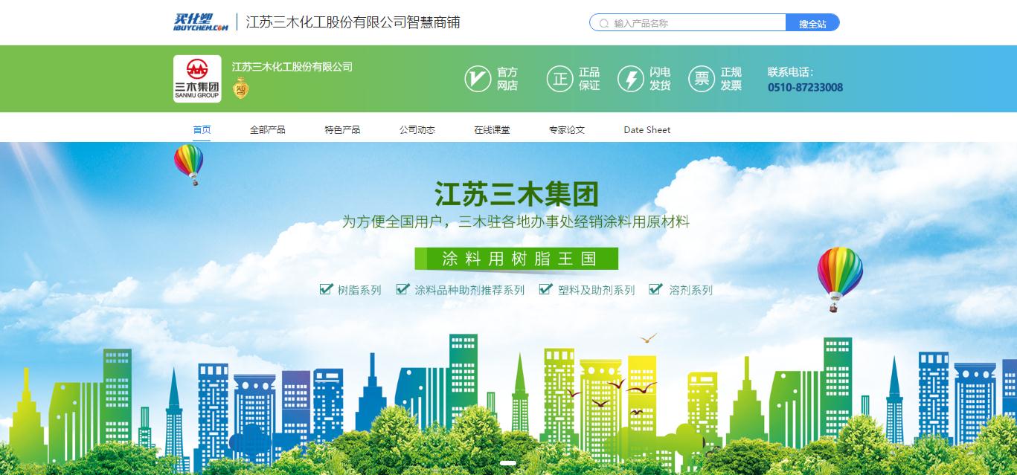
Task: Click the 正品保证 circle icon
Action: [x=559, y=79]
